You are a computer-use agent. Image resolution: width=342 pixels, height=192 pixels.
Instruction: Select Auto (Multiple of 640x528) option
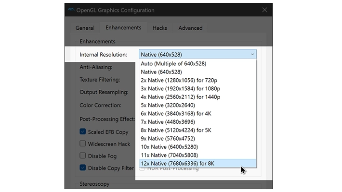[x=197, y=64]
